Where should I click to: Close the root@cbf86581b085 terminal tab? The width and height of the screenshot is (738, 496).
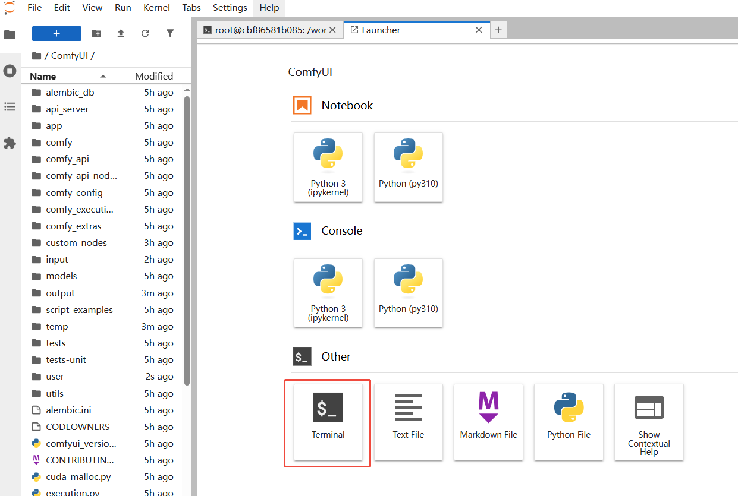[x=333, y=30]
